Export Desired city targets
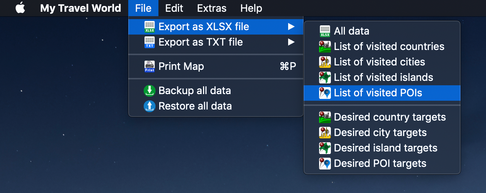The image size is (486, 193). click(382, 133)
